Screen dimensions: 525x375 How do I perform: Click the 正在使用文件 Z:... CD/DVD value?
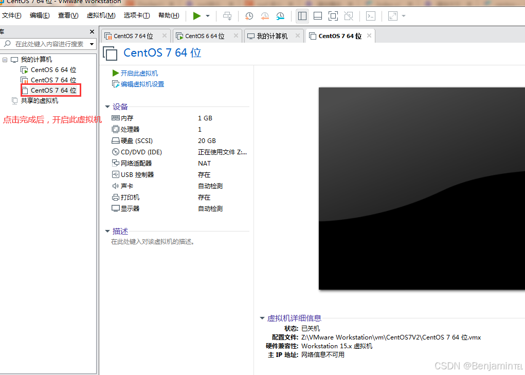[222, 152]
